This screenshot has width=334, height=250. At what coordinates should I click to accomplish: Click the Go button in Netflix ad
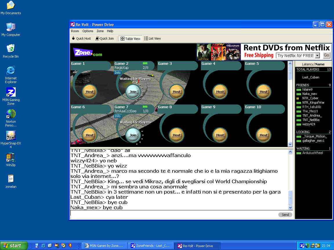pyautogui.click(x=326, y=55)
